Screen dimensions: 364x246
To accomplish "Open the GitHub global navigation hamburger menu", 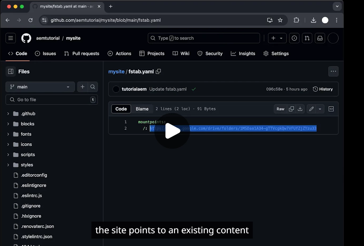I will (11, 38).
